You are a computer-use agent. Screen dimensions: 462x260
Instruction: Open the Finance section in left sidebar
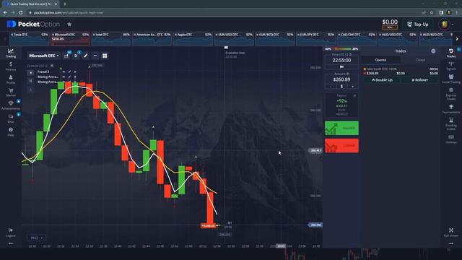coord(11,66)
